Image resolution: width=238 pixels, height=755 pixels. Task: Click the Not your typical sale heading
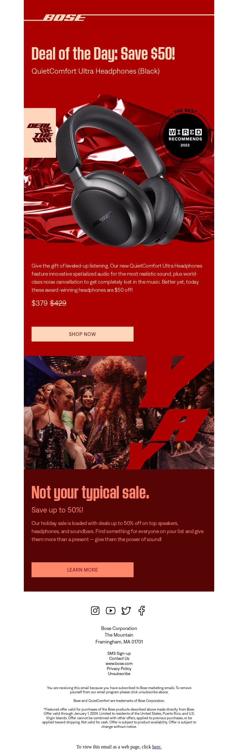90,492
